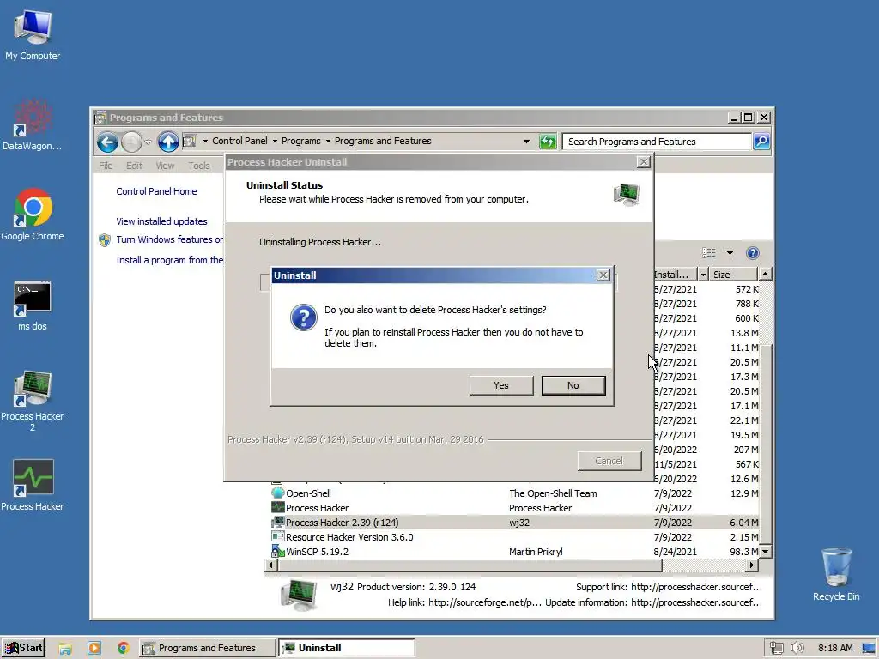This screenshot has height=659, width=879.
Task: Go back in Programs and Features window
Action: pos(107,142)
